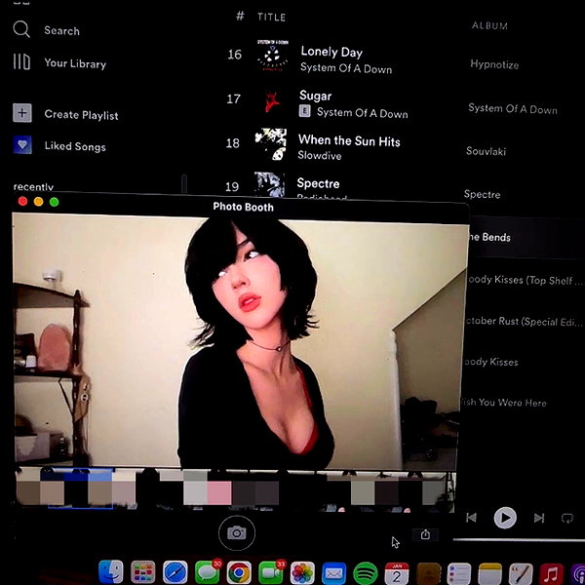Open Finder from the Dock
585x585 pixels.
[111, 571]
